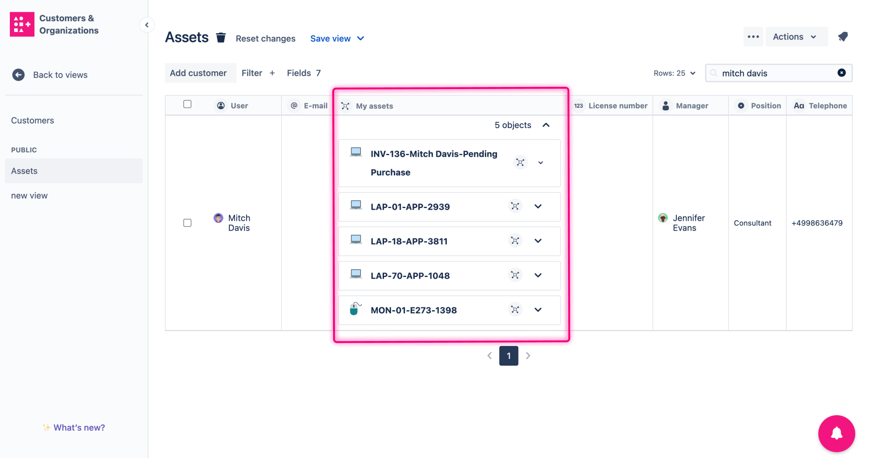Click the Back to views arrow
Image resolution: width=886 pixels, height=458 pixels.
[x=18, y=75]
